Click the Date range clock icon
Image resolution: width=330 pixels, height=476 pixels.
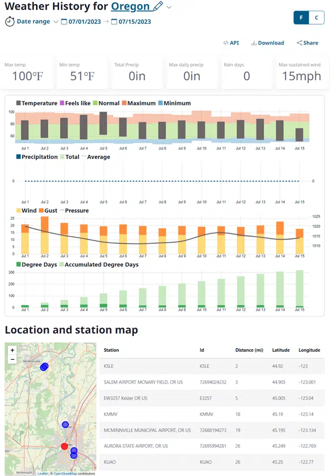10,22
